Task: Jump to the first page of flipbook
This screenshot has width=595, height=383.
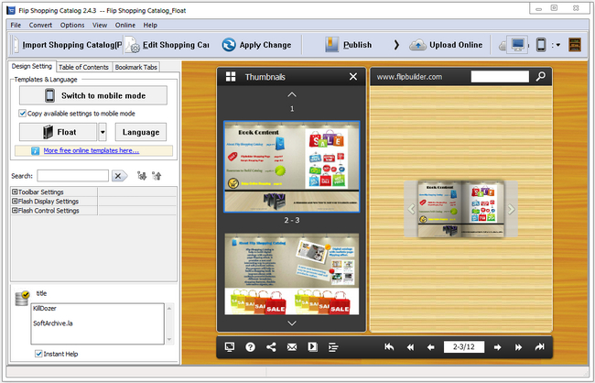Action: pos(389,347)
